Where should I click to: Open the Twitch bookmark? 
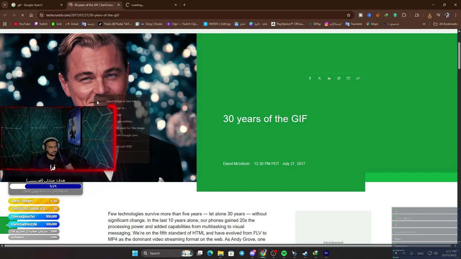(41, 24)
